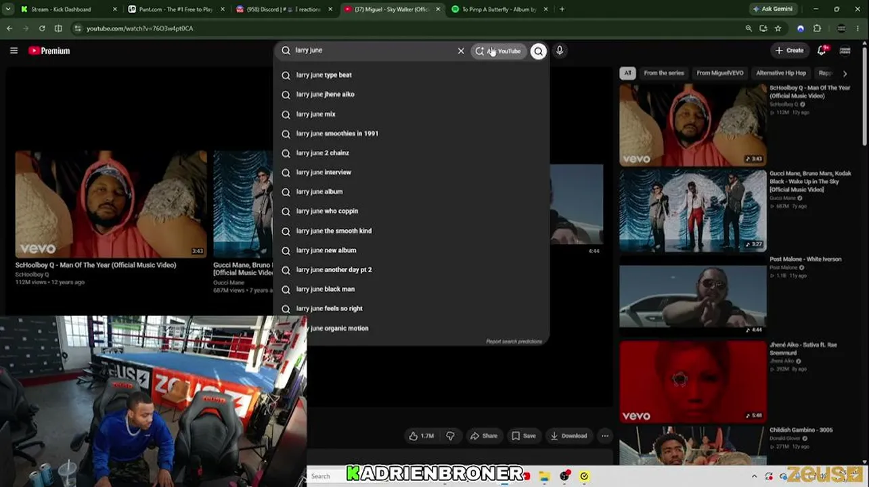Open the Create button
The width and height of the screenshot is (869, 487).
[790, 51]
